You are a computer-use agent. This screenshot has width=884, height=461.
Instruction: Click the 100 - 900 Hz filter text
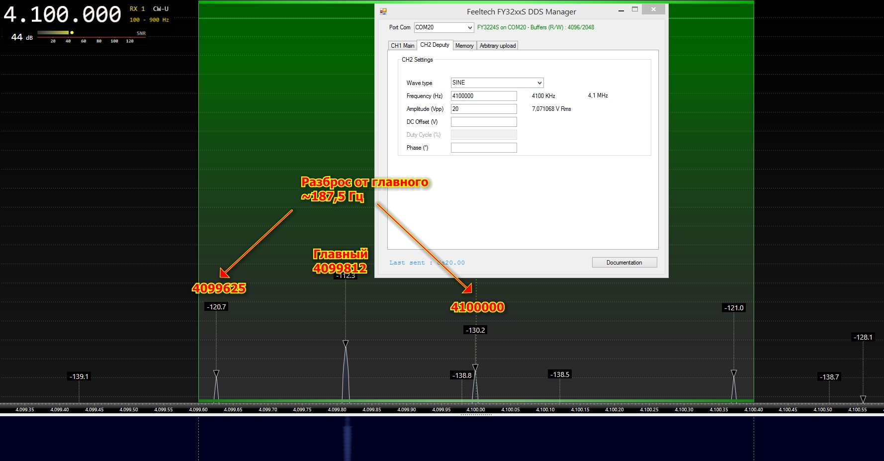tap(149, 20)
